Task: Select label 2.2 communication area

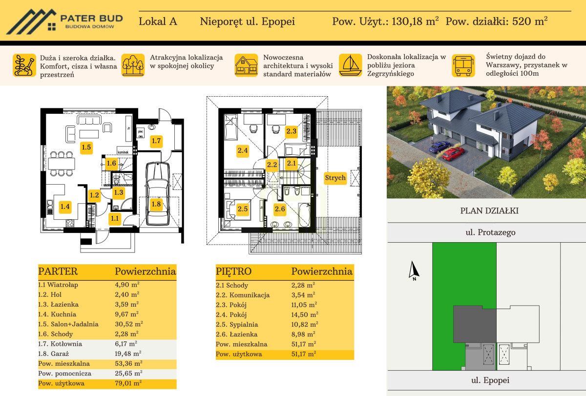Action: 272,165
